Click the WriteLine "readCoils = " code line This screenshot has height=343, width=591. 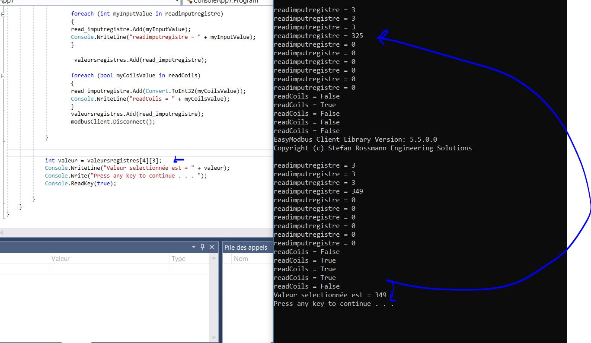150,99
